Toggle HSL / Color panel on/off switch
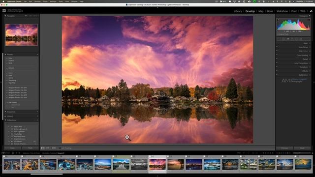The height and width of the screenshot is (177, 315). tap(277, 51)
